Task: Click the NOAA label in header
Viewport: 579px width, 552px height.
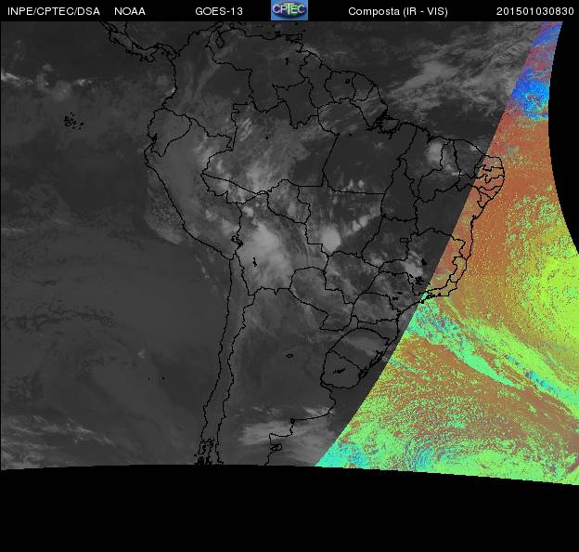Action: [130, 11]
